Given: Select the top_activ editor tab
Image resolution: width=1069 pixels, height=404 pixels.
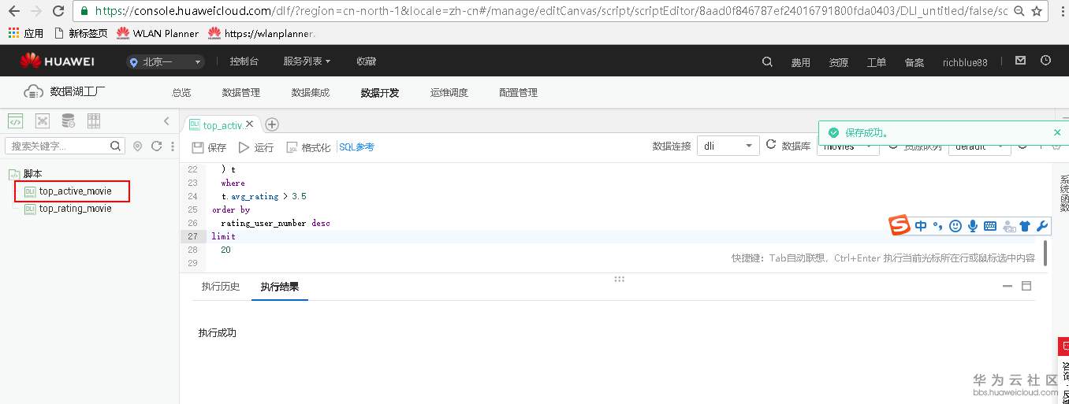Looking at the screenshot, I should (222, 124).
